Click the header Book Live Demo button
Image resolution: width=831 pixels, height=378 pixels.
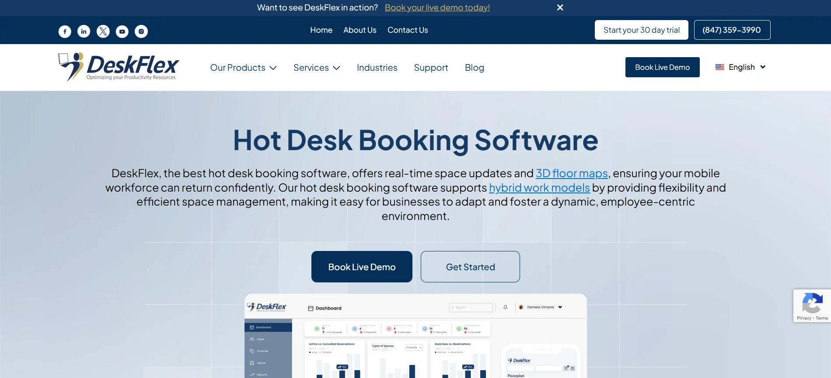662,67
